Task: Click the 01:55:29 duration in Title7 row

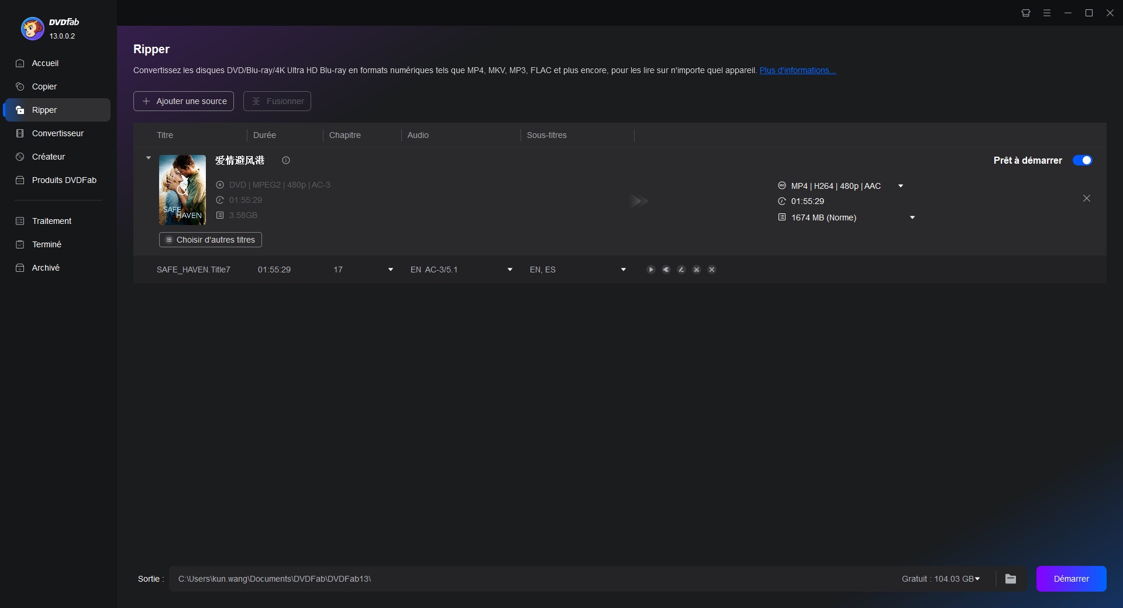Action: (274, 270)
